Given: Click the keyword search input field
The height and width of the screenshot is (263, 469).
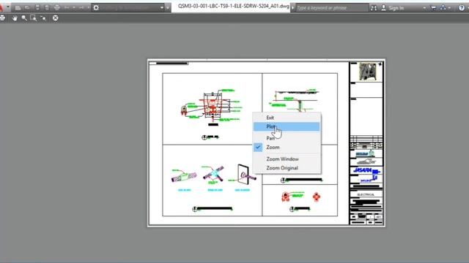Looking at the screenshot, I should tap(332, 8).
